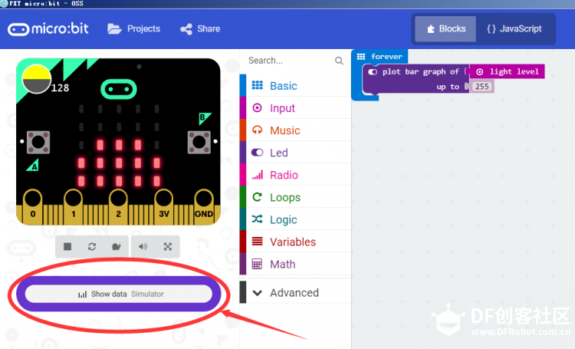The image size is (575, 349).
Task: Edit the 255 value field
Action: click(482, 87)
